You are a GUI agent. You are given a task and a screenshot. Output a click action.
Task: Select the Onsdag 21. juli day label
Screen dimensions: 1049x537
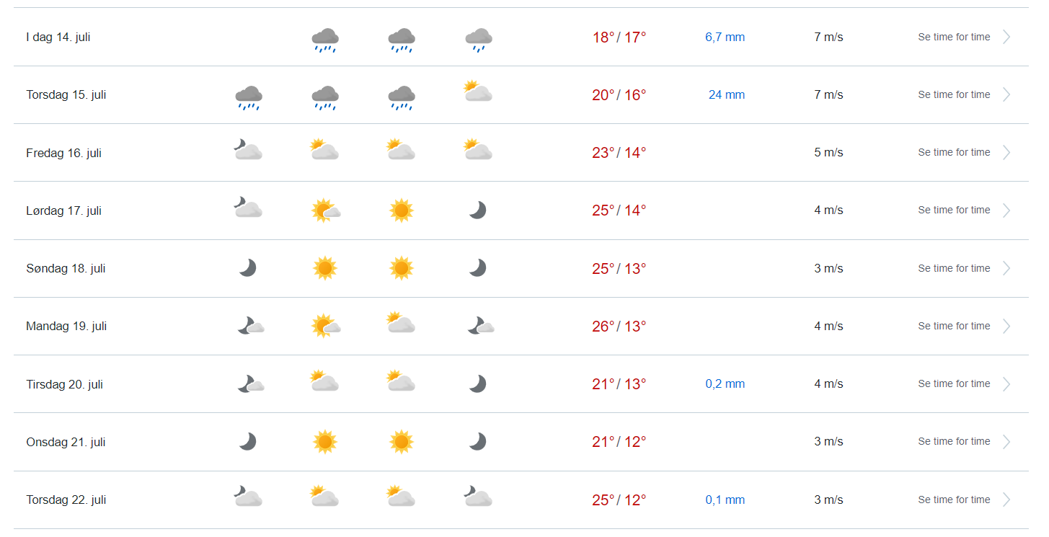tap(66, 442)
